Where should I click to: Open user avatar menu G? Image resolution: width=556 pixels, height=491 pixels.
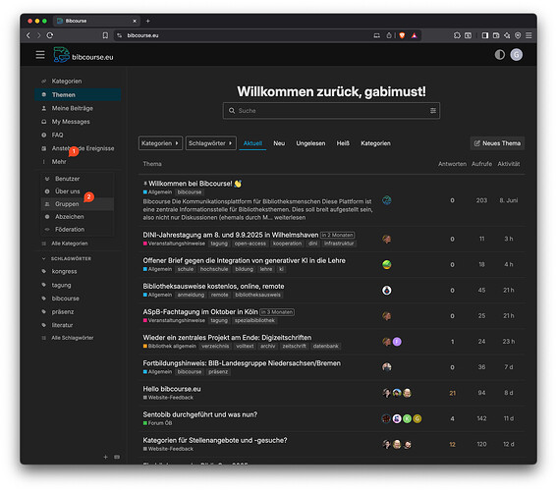tap(517, 55)
